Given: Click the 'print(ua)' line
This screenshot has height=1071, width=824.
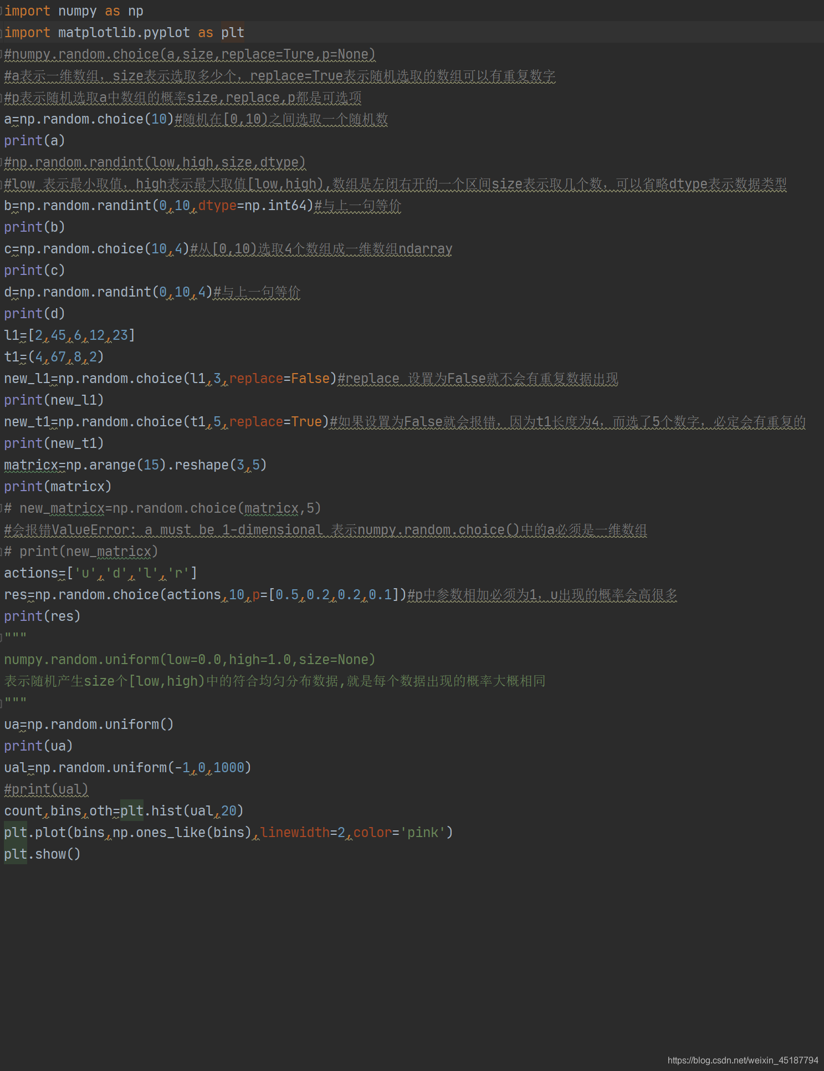Looking at the screenshot, I should (x=38, y=746).
